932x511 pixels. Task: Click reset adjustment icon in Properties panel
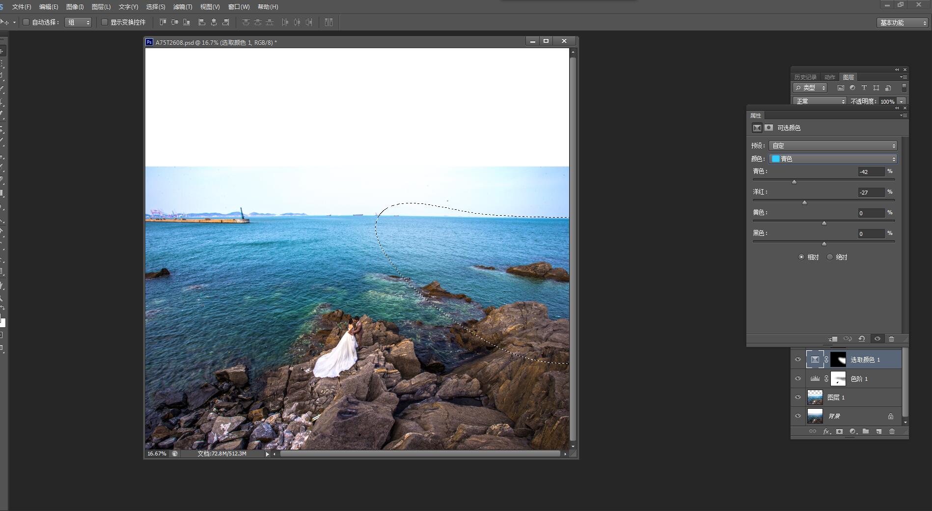[862, 339]
